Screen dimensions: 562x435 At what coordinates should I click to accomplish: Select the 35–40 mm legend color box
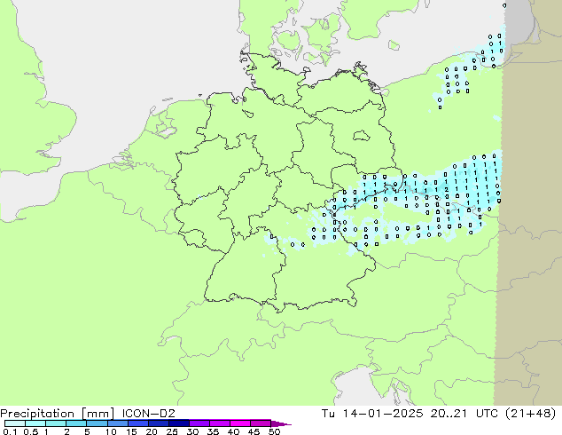(220, 423)
